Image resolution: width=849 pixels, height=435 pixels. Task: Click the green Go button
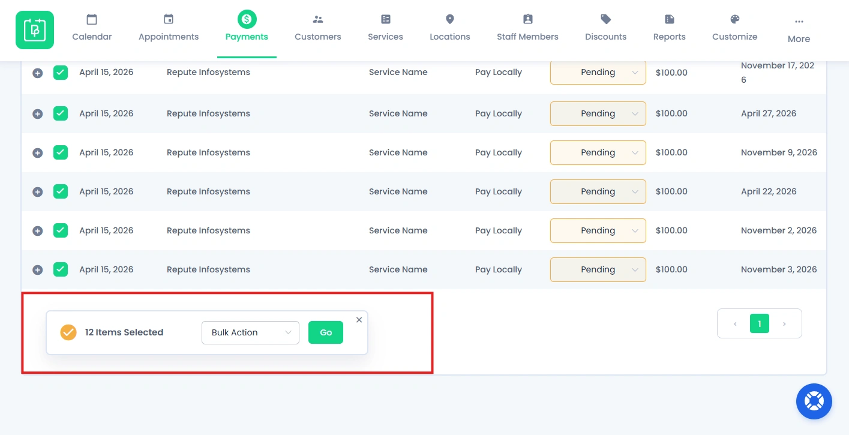(x=326, y=332)
